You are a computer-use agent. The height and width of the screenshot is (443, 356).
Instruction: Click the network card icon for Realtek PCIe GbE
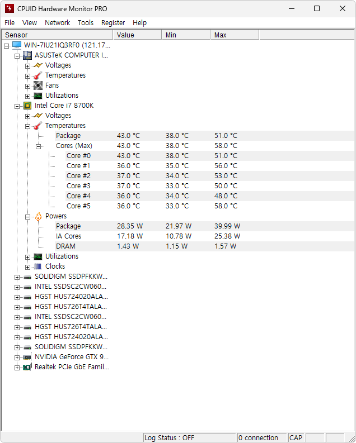coord(27,367)
